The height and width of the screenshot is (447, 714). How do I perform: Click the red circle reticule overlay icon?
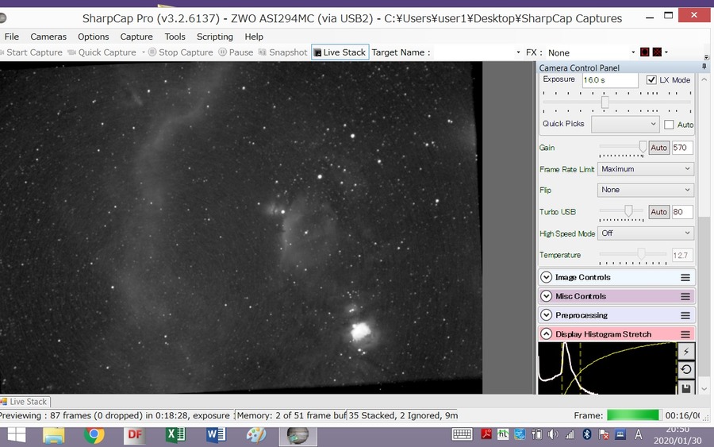pyautogui.click(x=645, y=52)
